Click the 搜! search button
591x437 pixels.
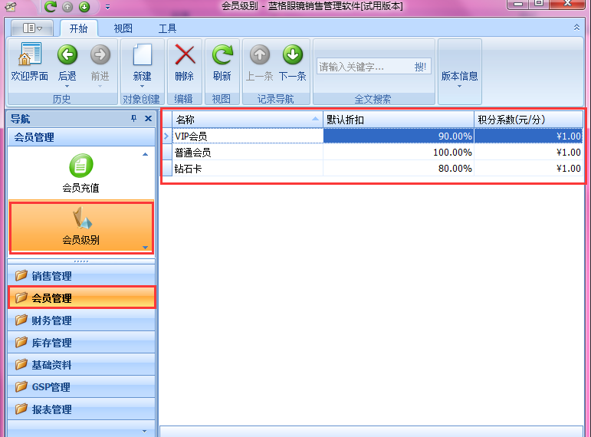420,67
